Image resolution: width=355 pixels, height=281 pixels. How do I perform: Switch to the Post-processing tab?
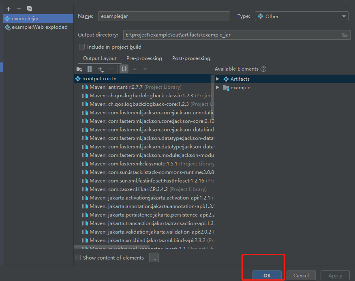pos(191,58)
